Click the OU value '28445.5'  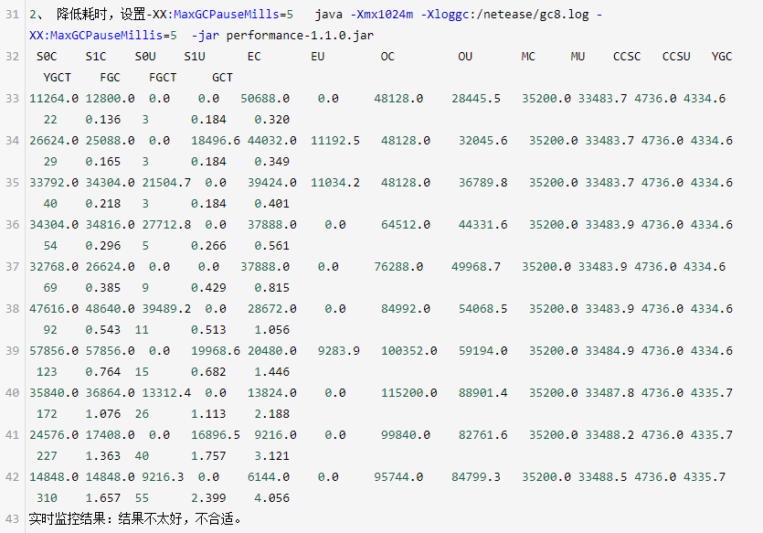475,99
